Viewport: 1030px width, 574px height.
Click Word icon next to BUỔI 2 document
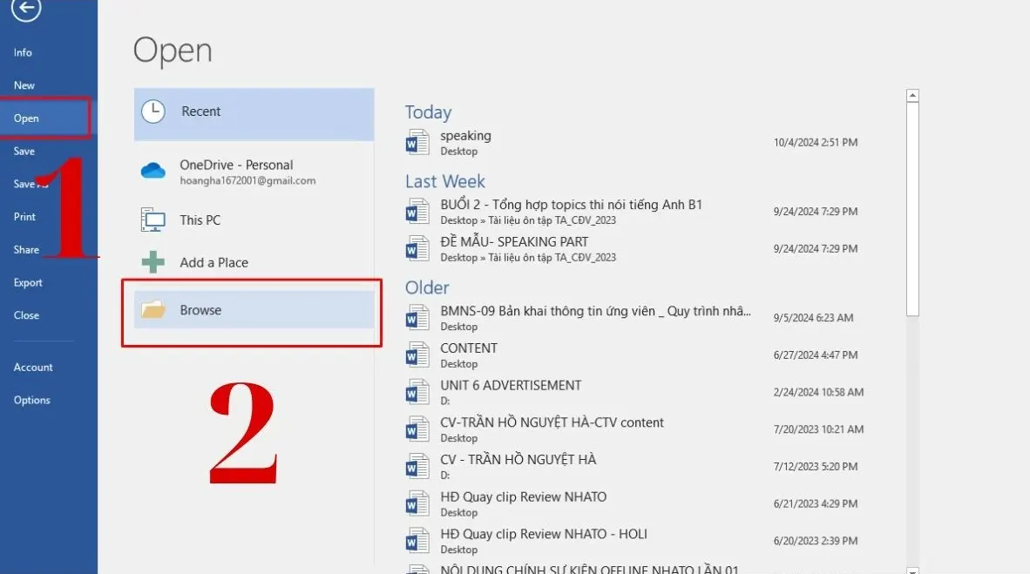417,212
